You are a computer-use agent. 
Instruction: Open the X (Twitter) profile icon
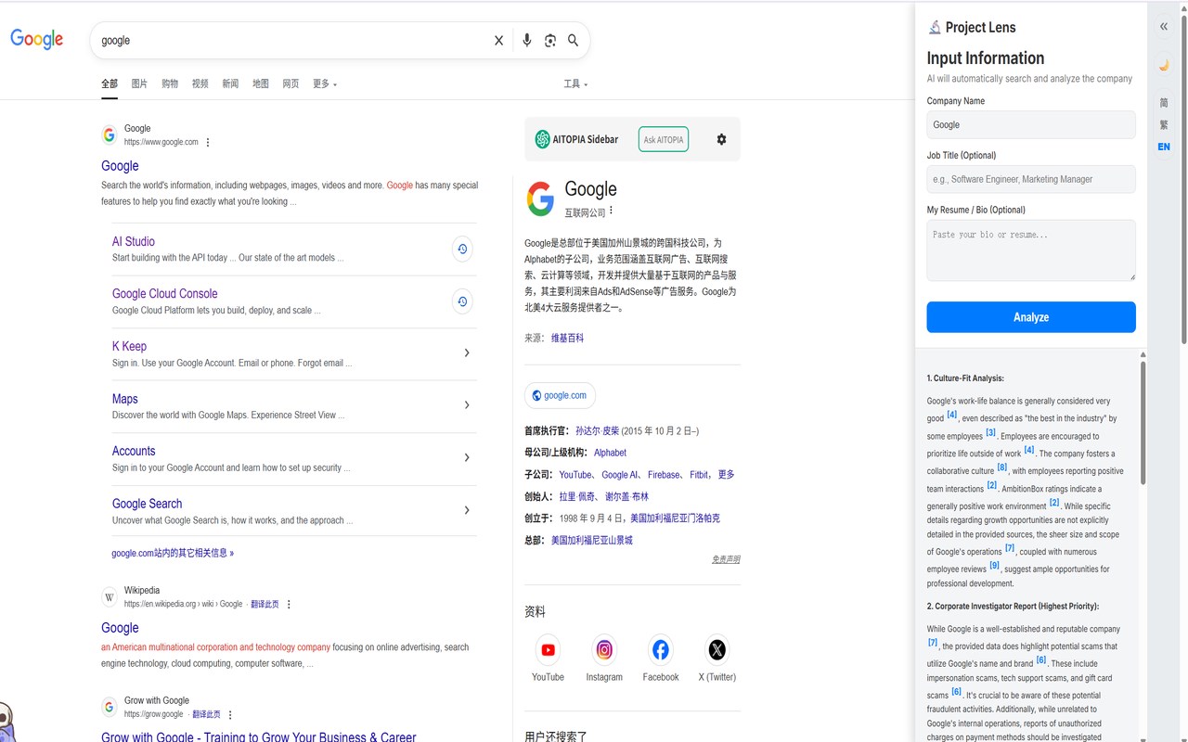(717, 650)
